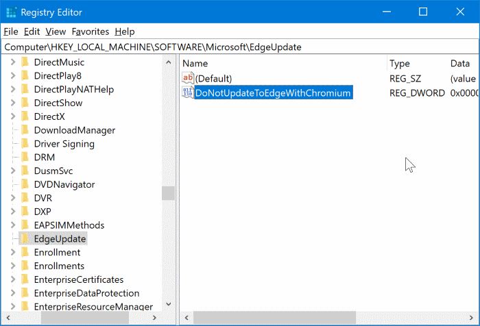Open the Help menu
The width and height of the screenshot is (480, 326).
click(x=125, y=32)
